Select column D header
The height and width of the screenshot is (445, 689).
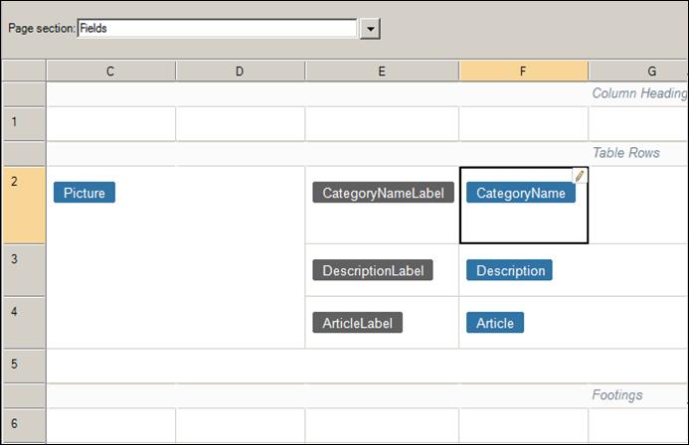pyautogui.click(x=240, y=72)
